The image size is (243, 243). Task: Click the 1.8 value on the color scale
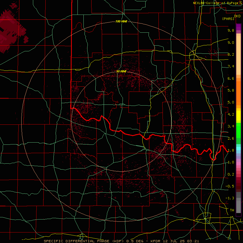coord(231,150)
